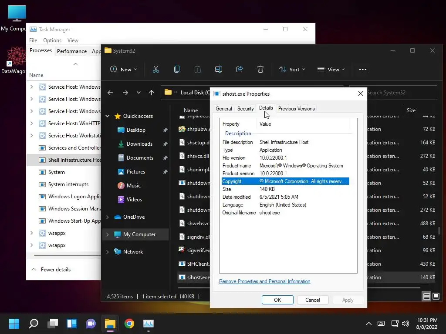The width and height of the screenshot is (446, 334).
Task: Click touch keyboard tray icon
Action: (381, 324)
